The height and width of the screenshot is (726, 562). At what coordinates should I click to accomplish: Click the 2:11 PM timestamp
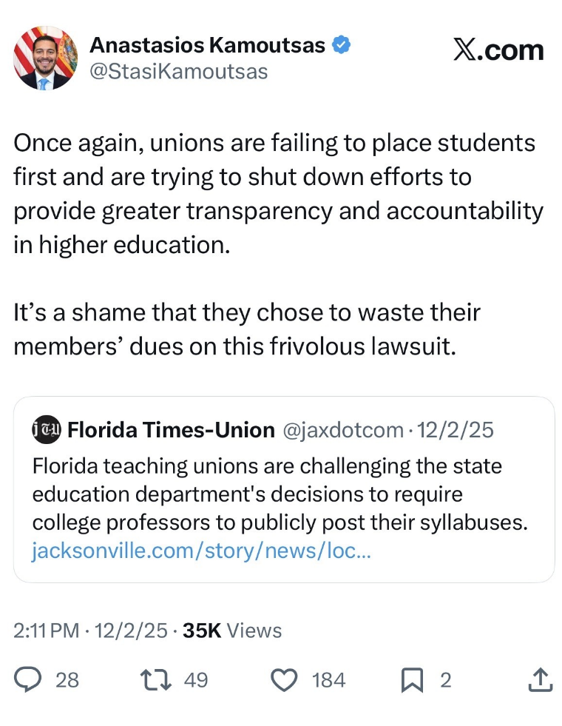(47, 631)
